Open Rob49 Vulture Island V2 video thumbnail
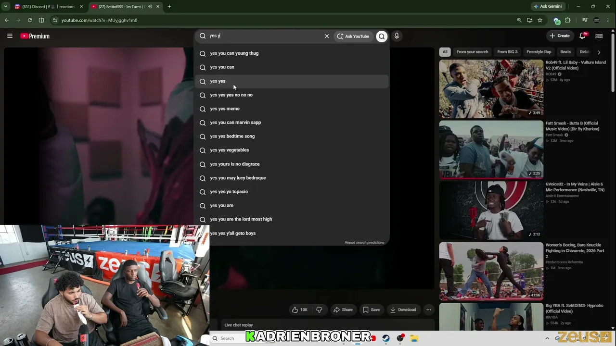The height and width of the screenshot is (346, 616). (491, 89)
